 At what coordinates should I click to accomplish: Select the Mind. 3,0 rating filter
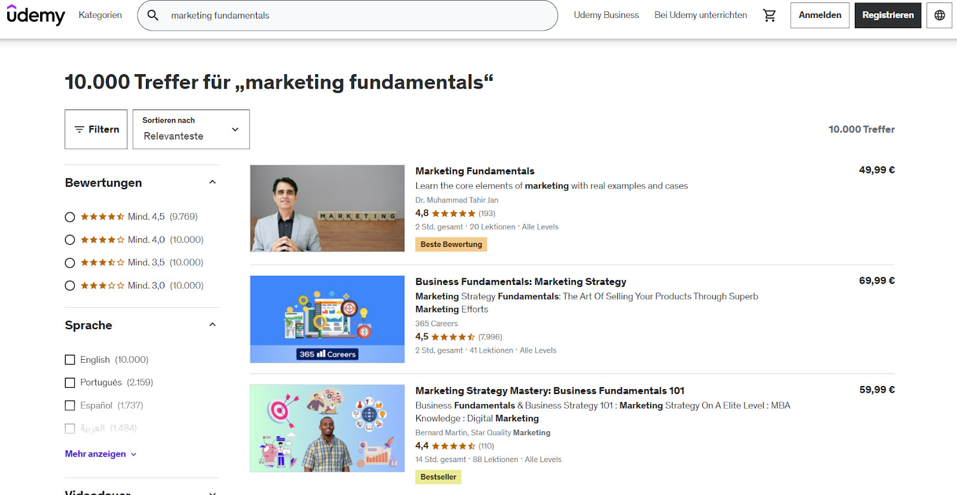[x=70, y=286]
